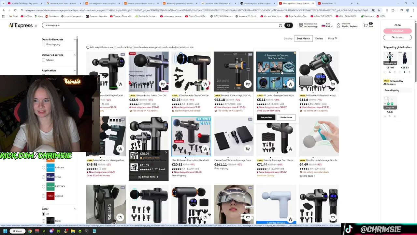
Task: Go to the AliExpress home logo
Action: coord(21,25)
